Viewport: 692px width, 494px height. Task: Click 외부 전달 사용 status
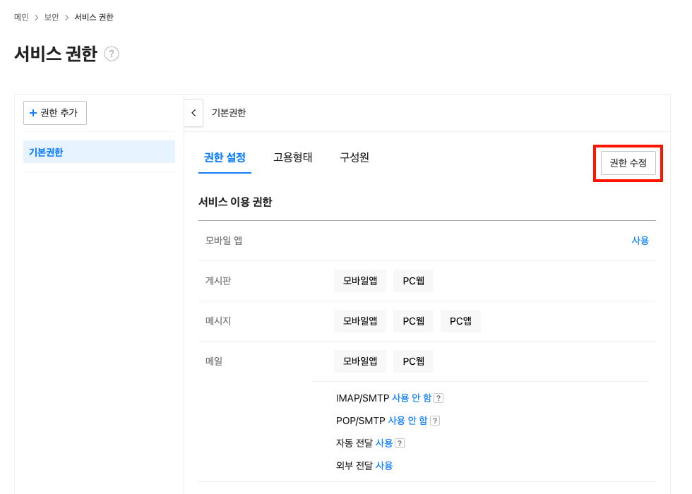(384, 466)
